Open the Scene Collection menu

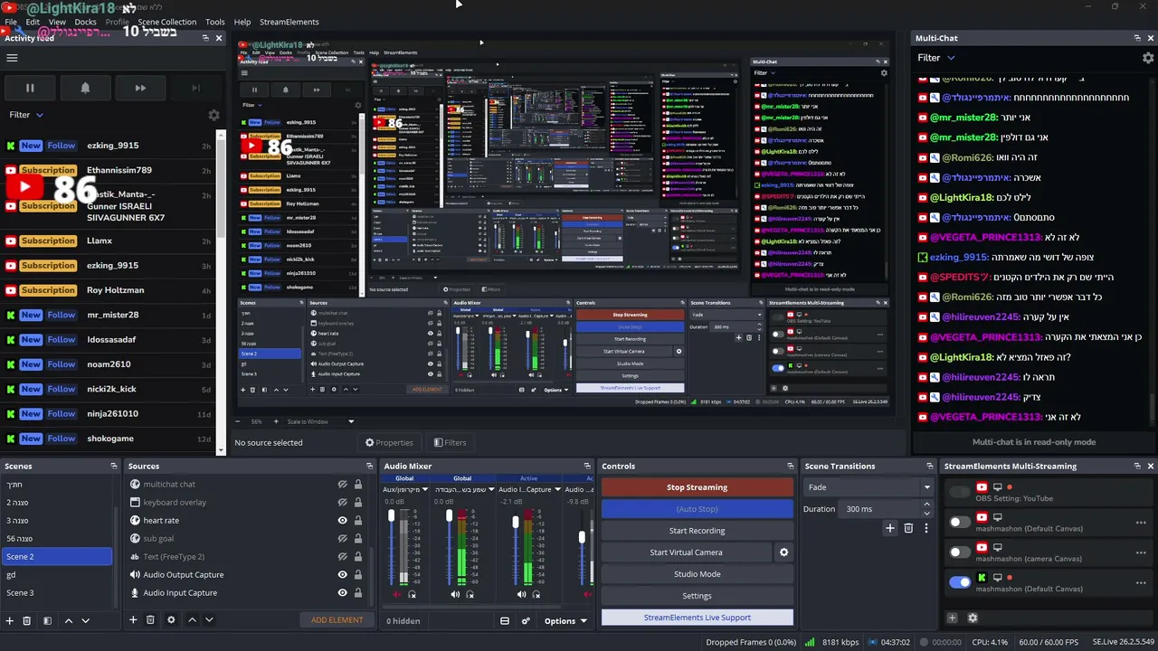click(x=166, y=22)
